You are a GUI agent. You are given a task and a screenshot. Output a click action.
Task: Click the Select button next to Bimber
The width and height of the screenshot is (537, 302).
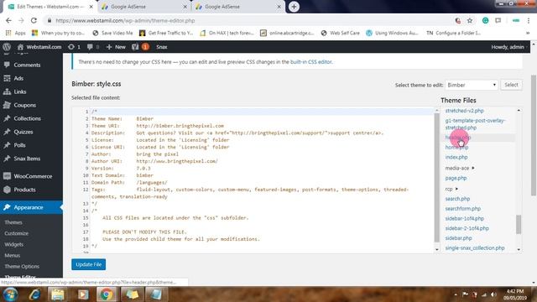(x=511, y=85)
